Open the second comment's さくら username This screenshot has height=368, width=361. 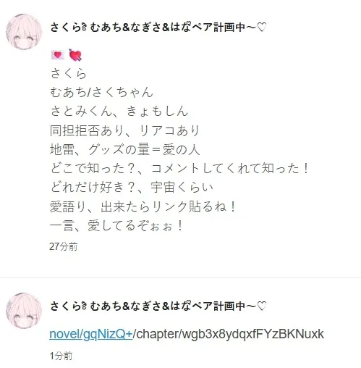[158, 306]
